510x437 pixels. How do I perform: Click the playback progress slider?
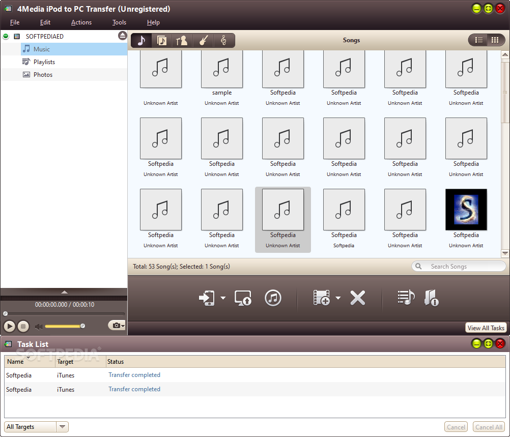click(65, 314)
